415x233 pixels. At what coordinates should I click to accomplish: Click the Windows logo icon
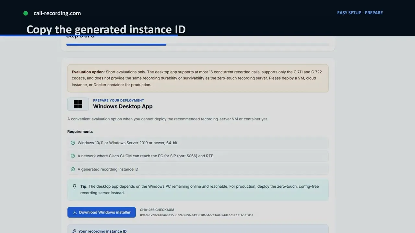(x=78, y=104)
